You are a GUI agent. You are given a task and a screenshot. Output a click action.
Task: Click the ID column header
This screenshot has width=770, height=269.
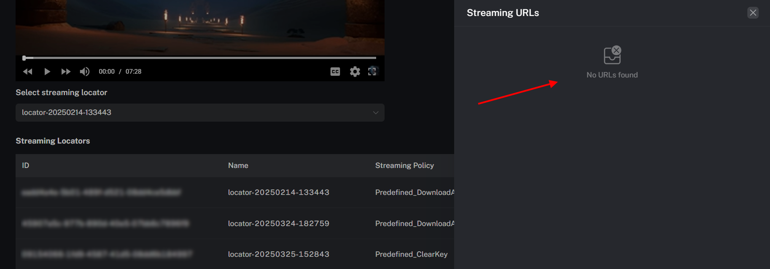[x=26, y=165]
